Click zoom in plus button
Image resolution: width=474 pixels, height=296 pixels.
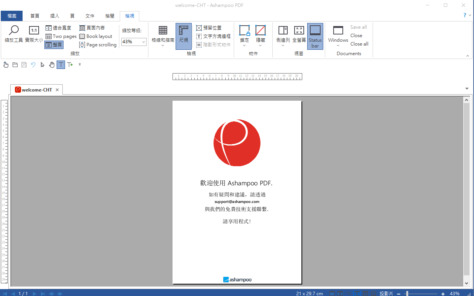point(443,294)
